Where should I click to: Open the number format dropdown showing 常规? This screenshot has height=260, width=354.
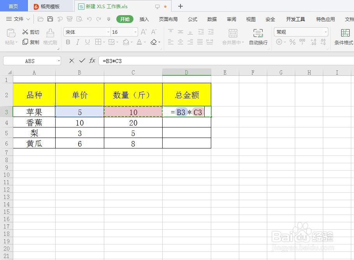point(326,32)
